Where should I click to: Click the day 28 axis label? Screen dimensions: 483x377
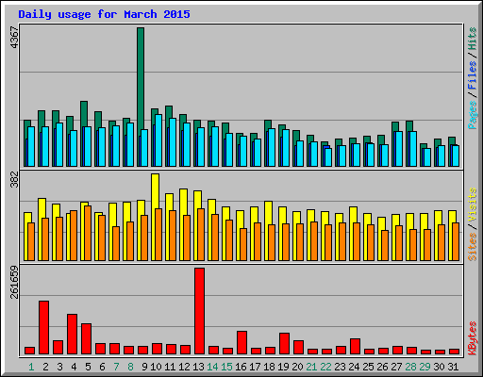pyautogui.click(x=410, y=367)
